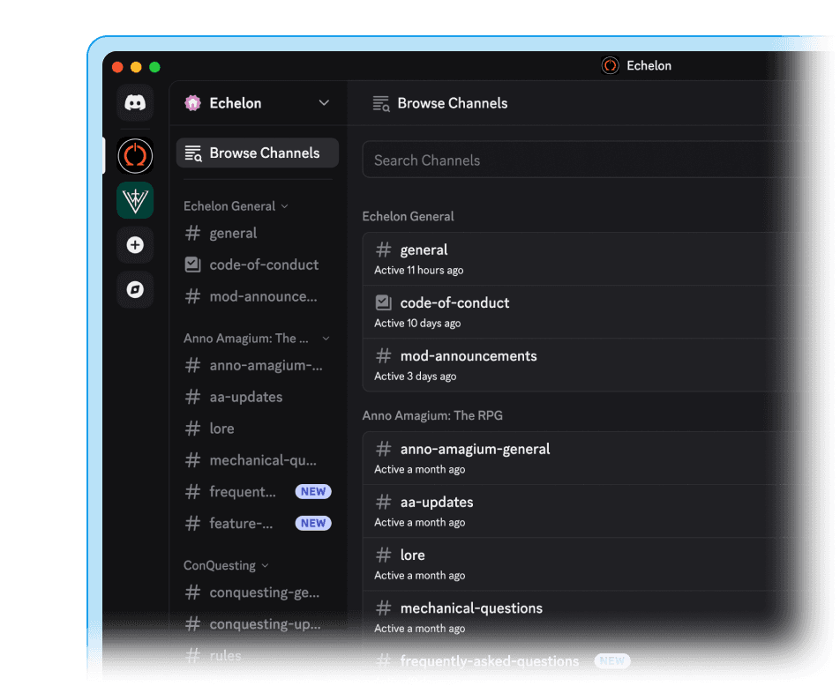Click hash icon of sidebar general channel

[192, 233]
